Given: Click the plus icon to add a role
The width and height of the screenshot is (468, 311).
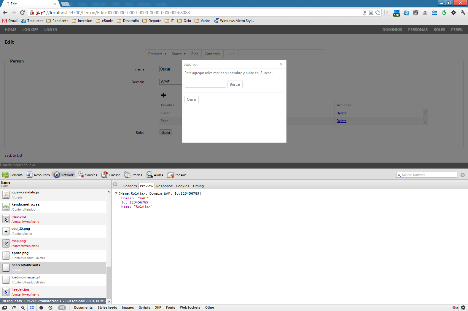Looking at the screenshot, I should pos(163,95).
